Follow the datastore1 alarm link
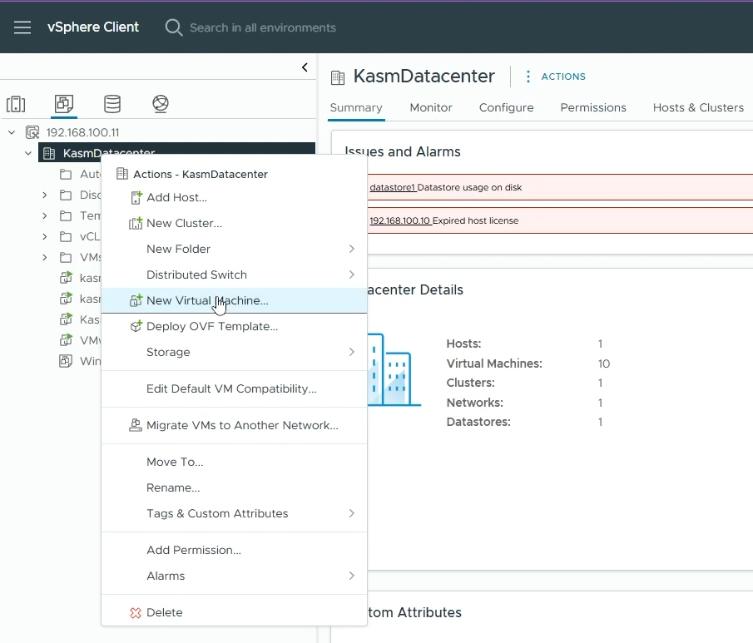753x643 pixels. click(x=392, y=188)
